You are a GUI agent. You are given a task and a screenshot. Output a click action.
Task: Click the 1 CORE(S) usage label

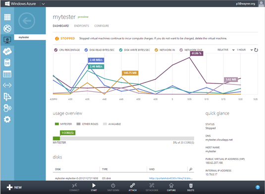coord(67,133)
